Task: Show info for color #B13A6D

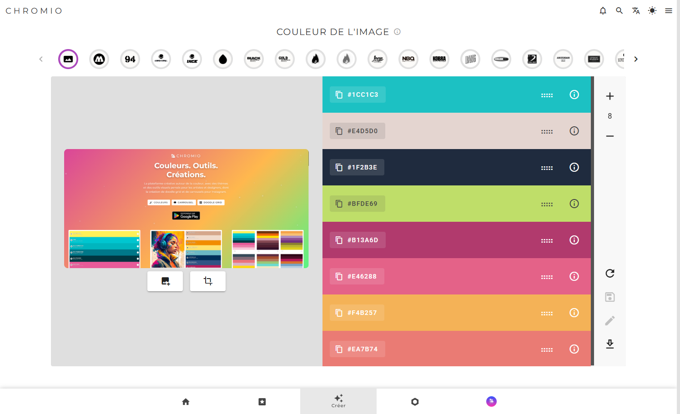Action: pyautogui.click(x=574, y=240)
